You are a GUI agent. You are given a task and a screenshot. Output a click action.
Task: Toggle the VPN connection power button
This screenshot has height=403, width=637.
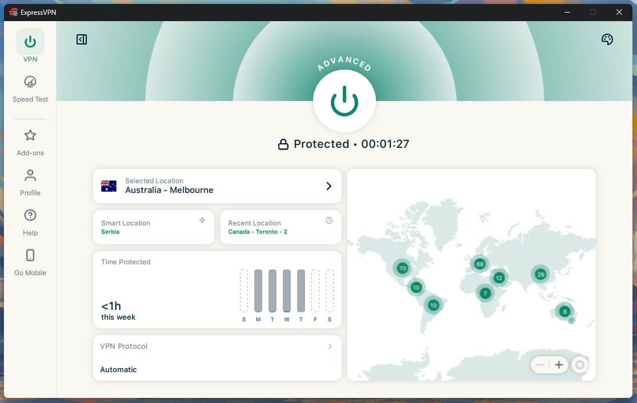coord(344,101)
